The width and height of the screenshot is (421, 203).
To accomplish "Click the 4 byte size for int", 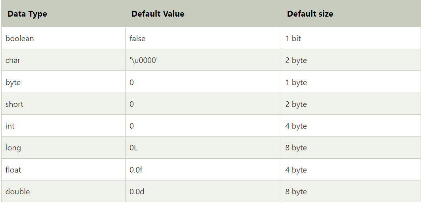I will 296,126.
